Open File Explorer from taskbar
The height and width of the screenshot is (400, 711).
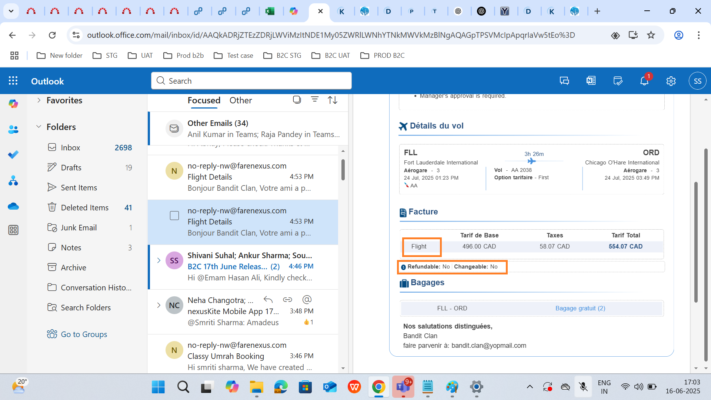[x=256, y=387]
